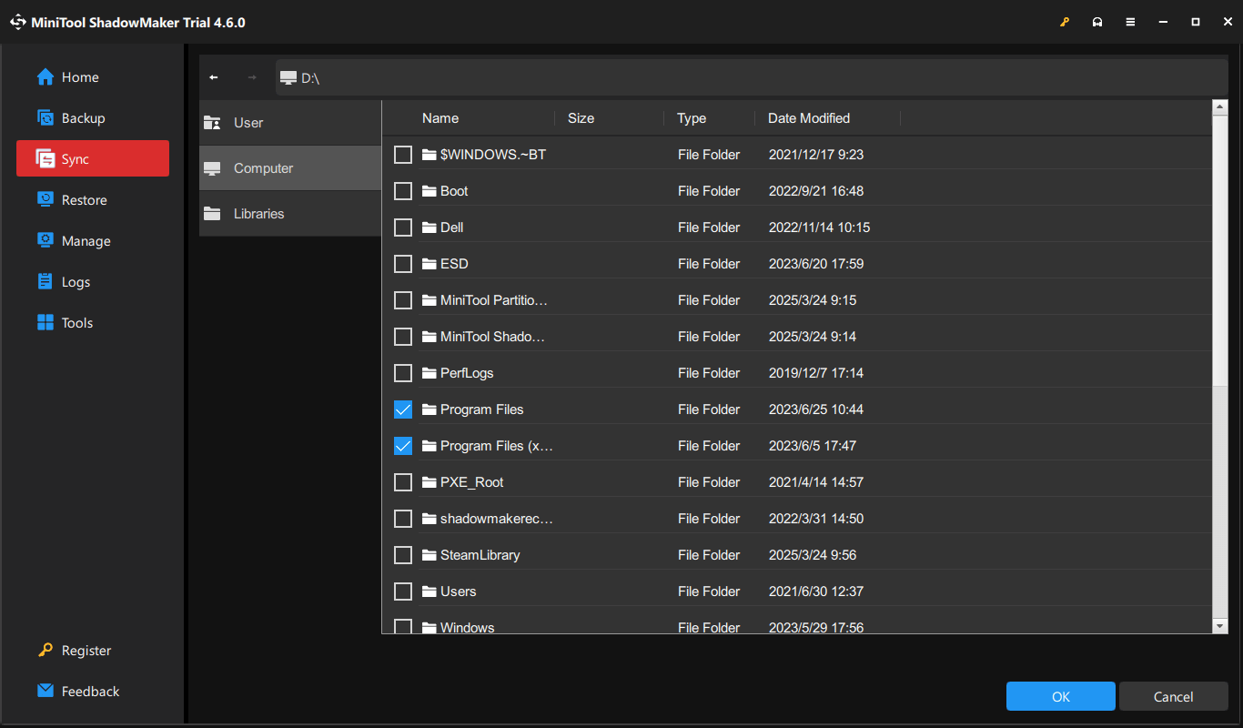
Task: Sort by the Type column header
Action: [692, 118]
